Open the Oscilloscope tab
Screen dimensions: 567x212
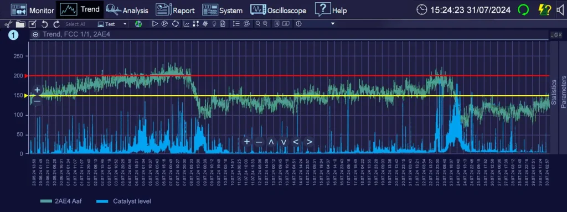(x=278, y=10)
